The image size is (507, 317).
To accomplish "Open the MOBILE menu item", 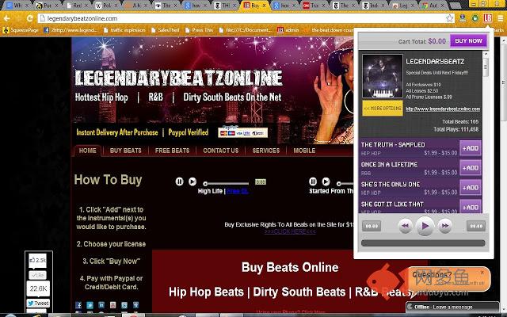I will tap(304, 151).
